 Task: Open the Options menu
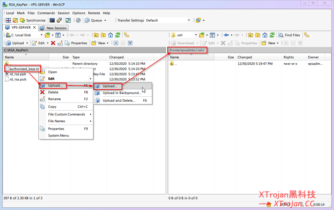[x=79, y=13]
